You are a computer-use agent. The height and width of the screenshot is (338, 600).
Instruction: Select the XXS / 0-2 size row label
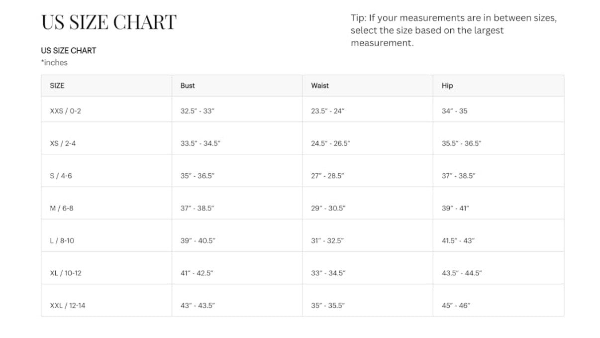click(65, 111)
